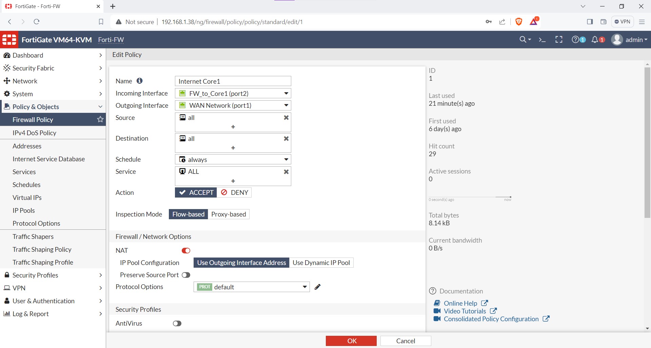Open the CLI console icon
This screenshot has width=651, height=348.
542,40
